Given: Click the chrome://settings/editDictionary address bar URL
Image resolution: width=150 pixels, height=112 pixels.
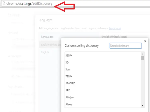Looking at the screenshot, I should click(29, 3).
